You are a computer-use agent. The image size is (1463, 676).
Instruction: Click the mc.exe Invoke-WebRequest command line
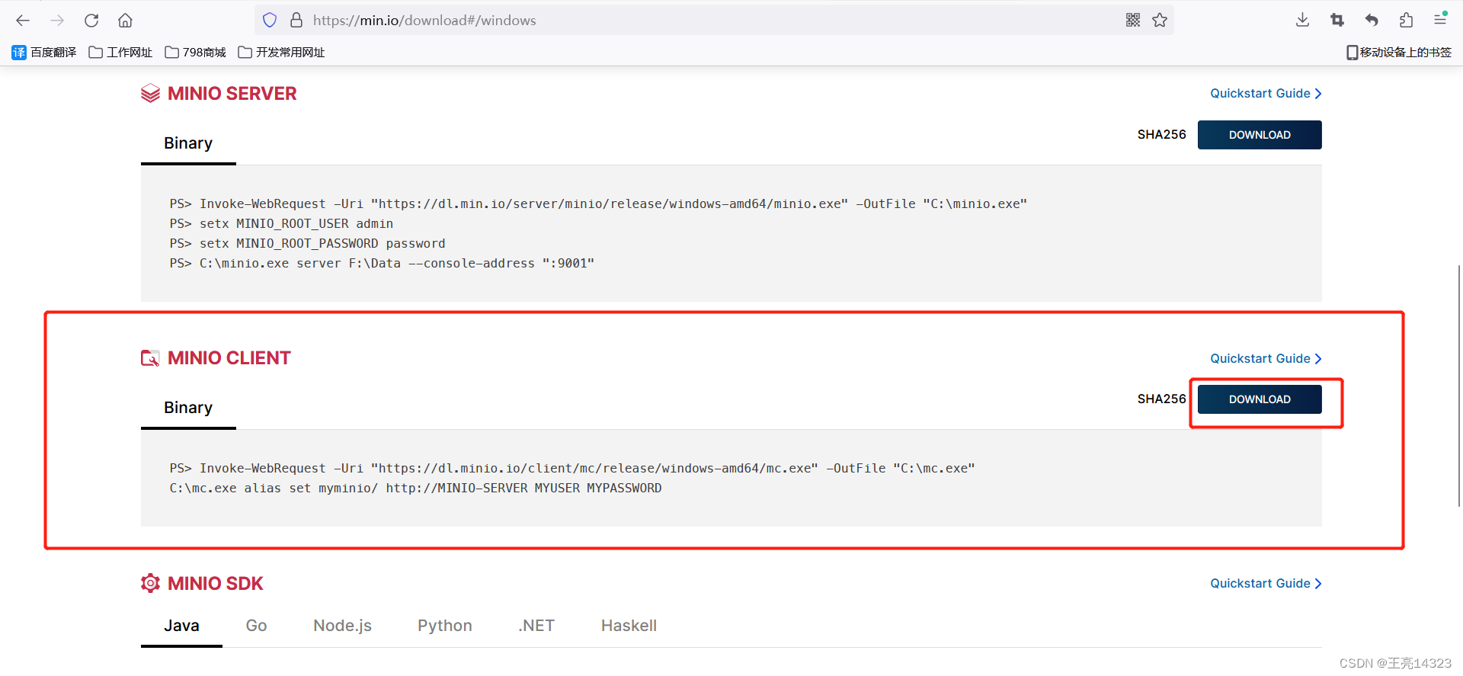tap(572, 469)
